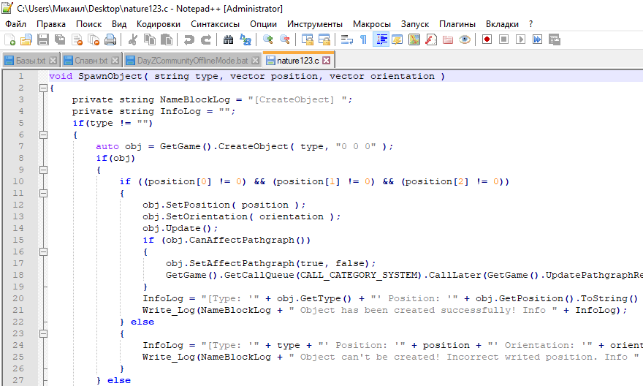The height and width of the screenshot is (386, 643).
Task: Start macro recording with the red dot icon
Action: pyautogui.click(x=487, y=39)
